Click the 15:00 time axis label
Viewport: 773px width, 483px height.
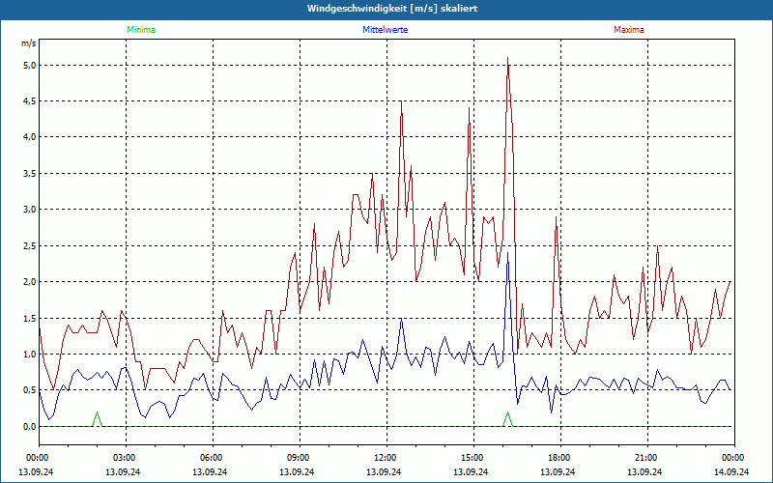473,458
